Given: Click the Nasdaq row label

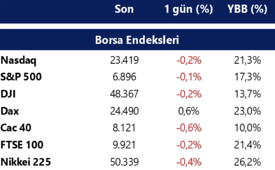Looking at the screenshot, I should tap(19, 60).
